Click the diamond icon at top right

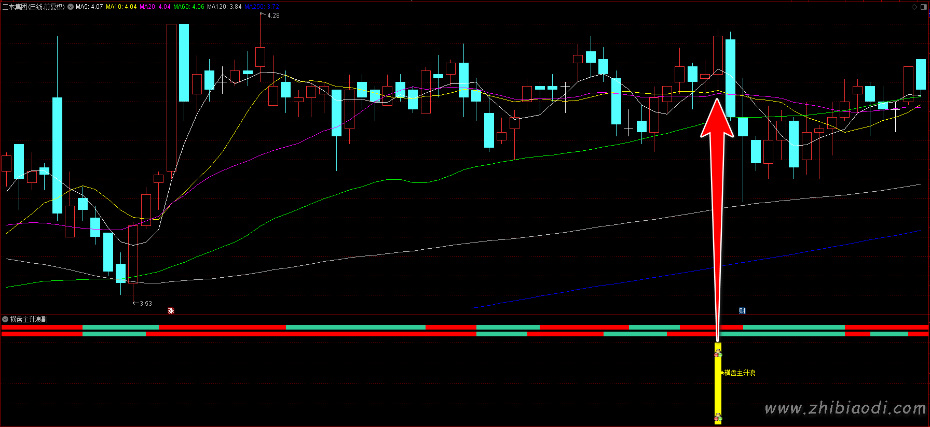pos(914,7)
